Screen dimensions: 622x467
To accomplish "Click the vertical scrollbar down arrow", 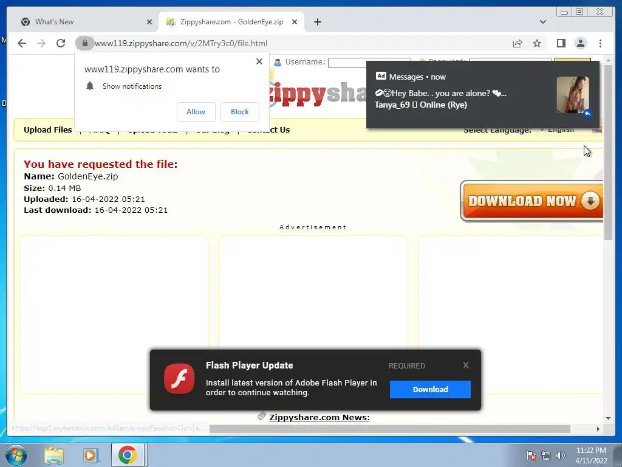I will tap(608, 418).
